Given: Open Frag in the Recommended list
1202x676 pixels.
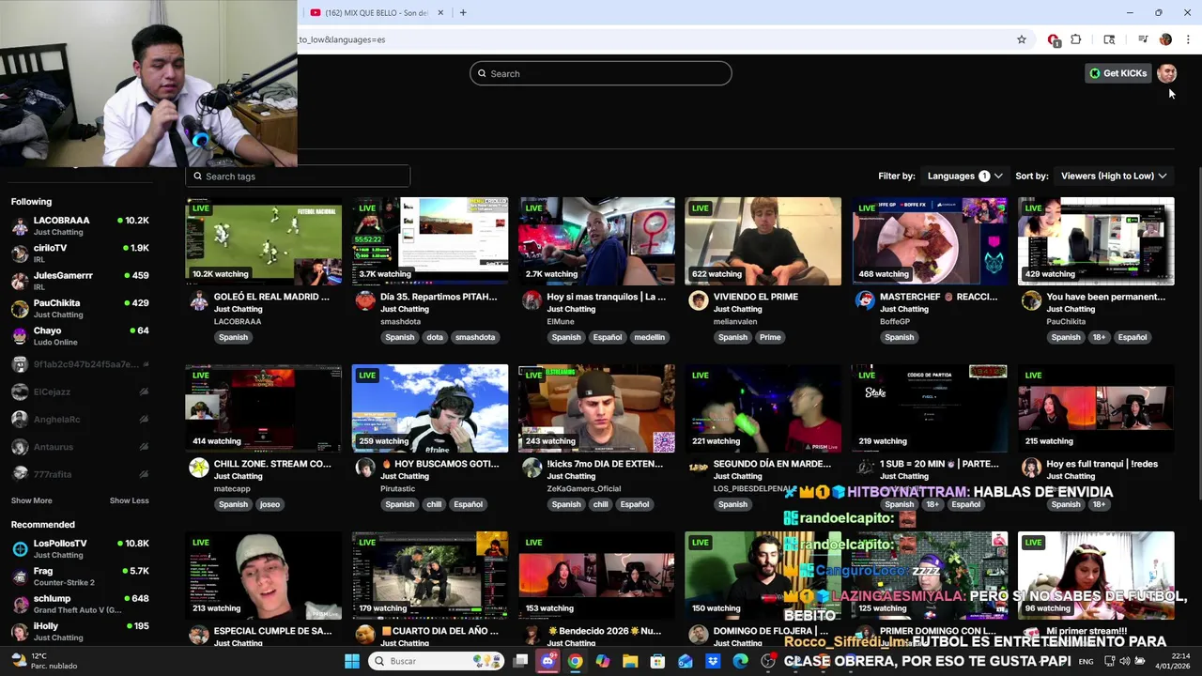Looking at the screenshot, I should [x=80, y=576].
